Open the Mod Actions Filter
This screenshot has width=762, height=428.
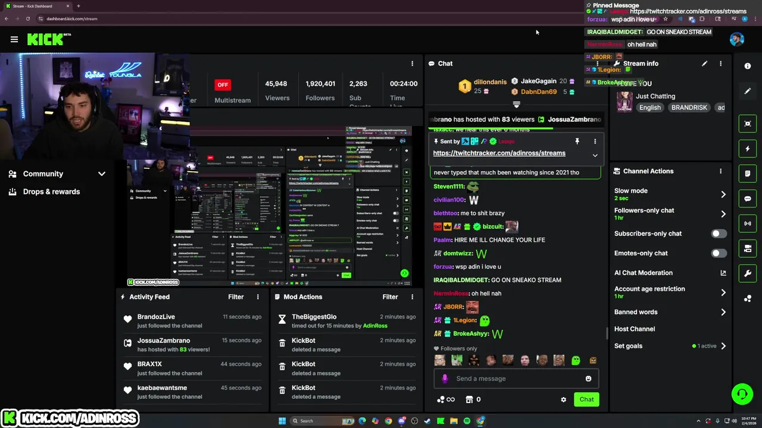click(x=390, y=297)
